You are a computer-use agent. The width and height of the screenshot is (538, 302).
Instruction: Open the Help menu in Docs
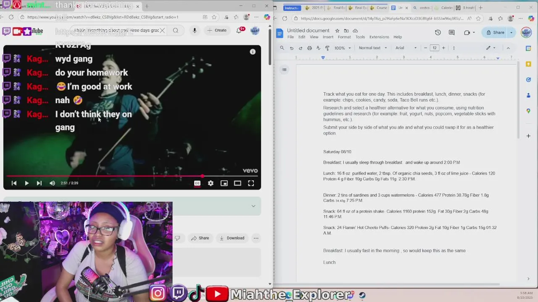pyautogui.click(x=398, y=37)
